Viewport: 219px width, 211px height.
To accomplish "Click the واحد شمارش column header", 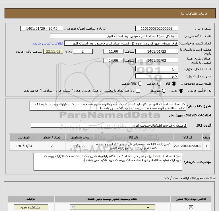I will click(x=80, y=137).
